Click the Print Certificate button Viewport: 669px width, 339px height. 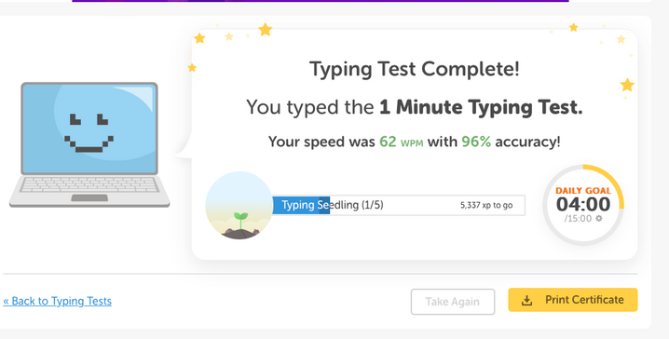(x=573, y=300)
